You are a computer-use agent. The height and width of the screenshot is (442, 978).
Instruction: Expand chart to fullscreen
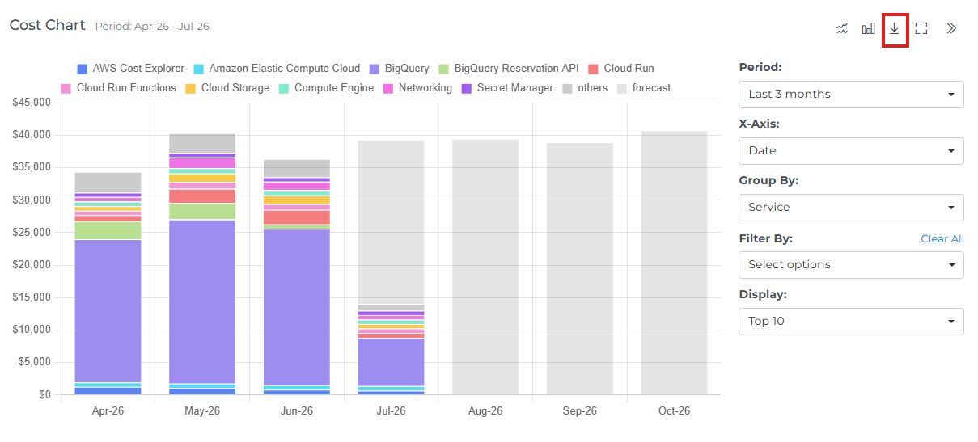tap(921, 29)
